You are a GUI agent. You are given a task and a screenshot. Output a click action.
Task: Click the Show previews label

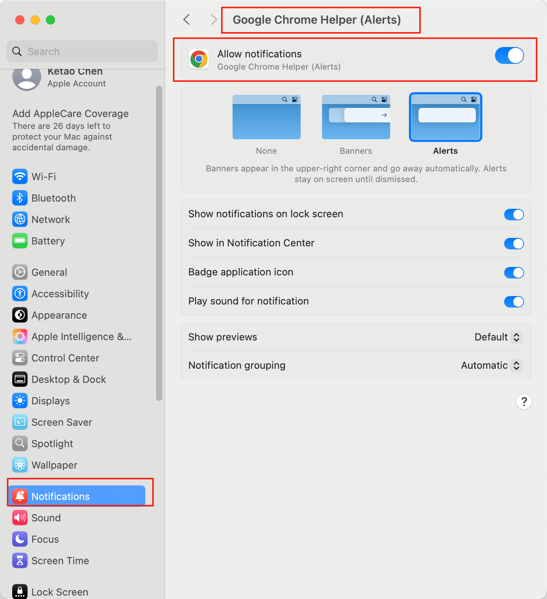(223, 337)
